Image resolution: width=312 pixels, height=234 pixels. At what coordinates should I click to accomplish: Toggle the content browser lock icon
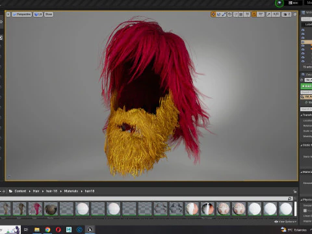(294, 191)
